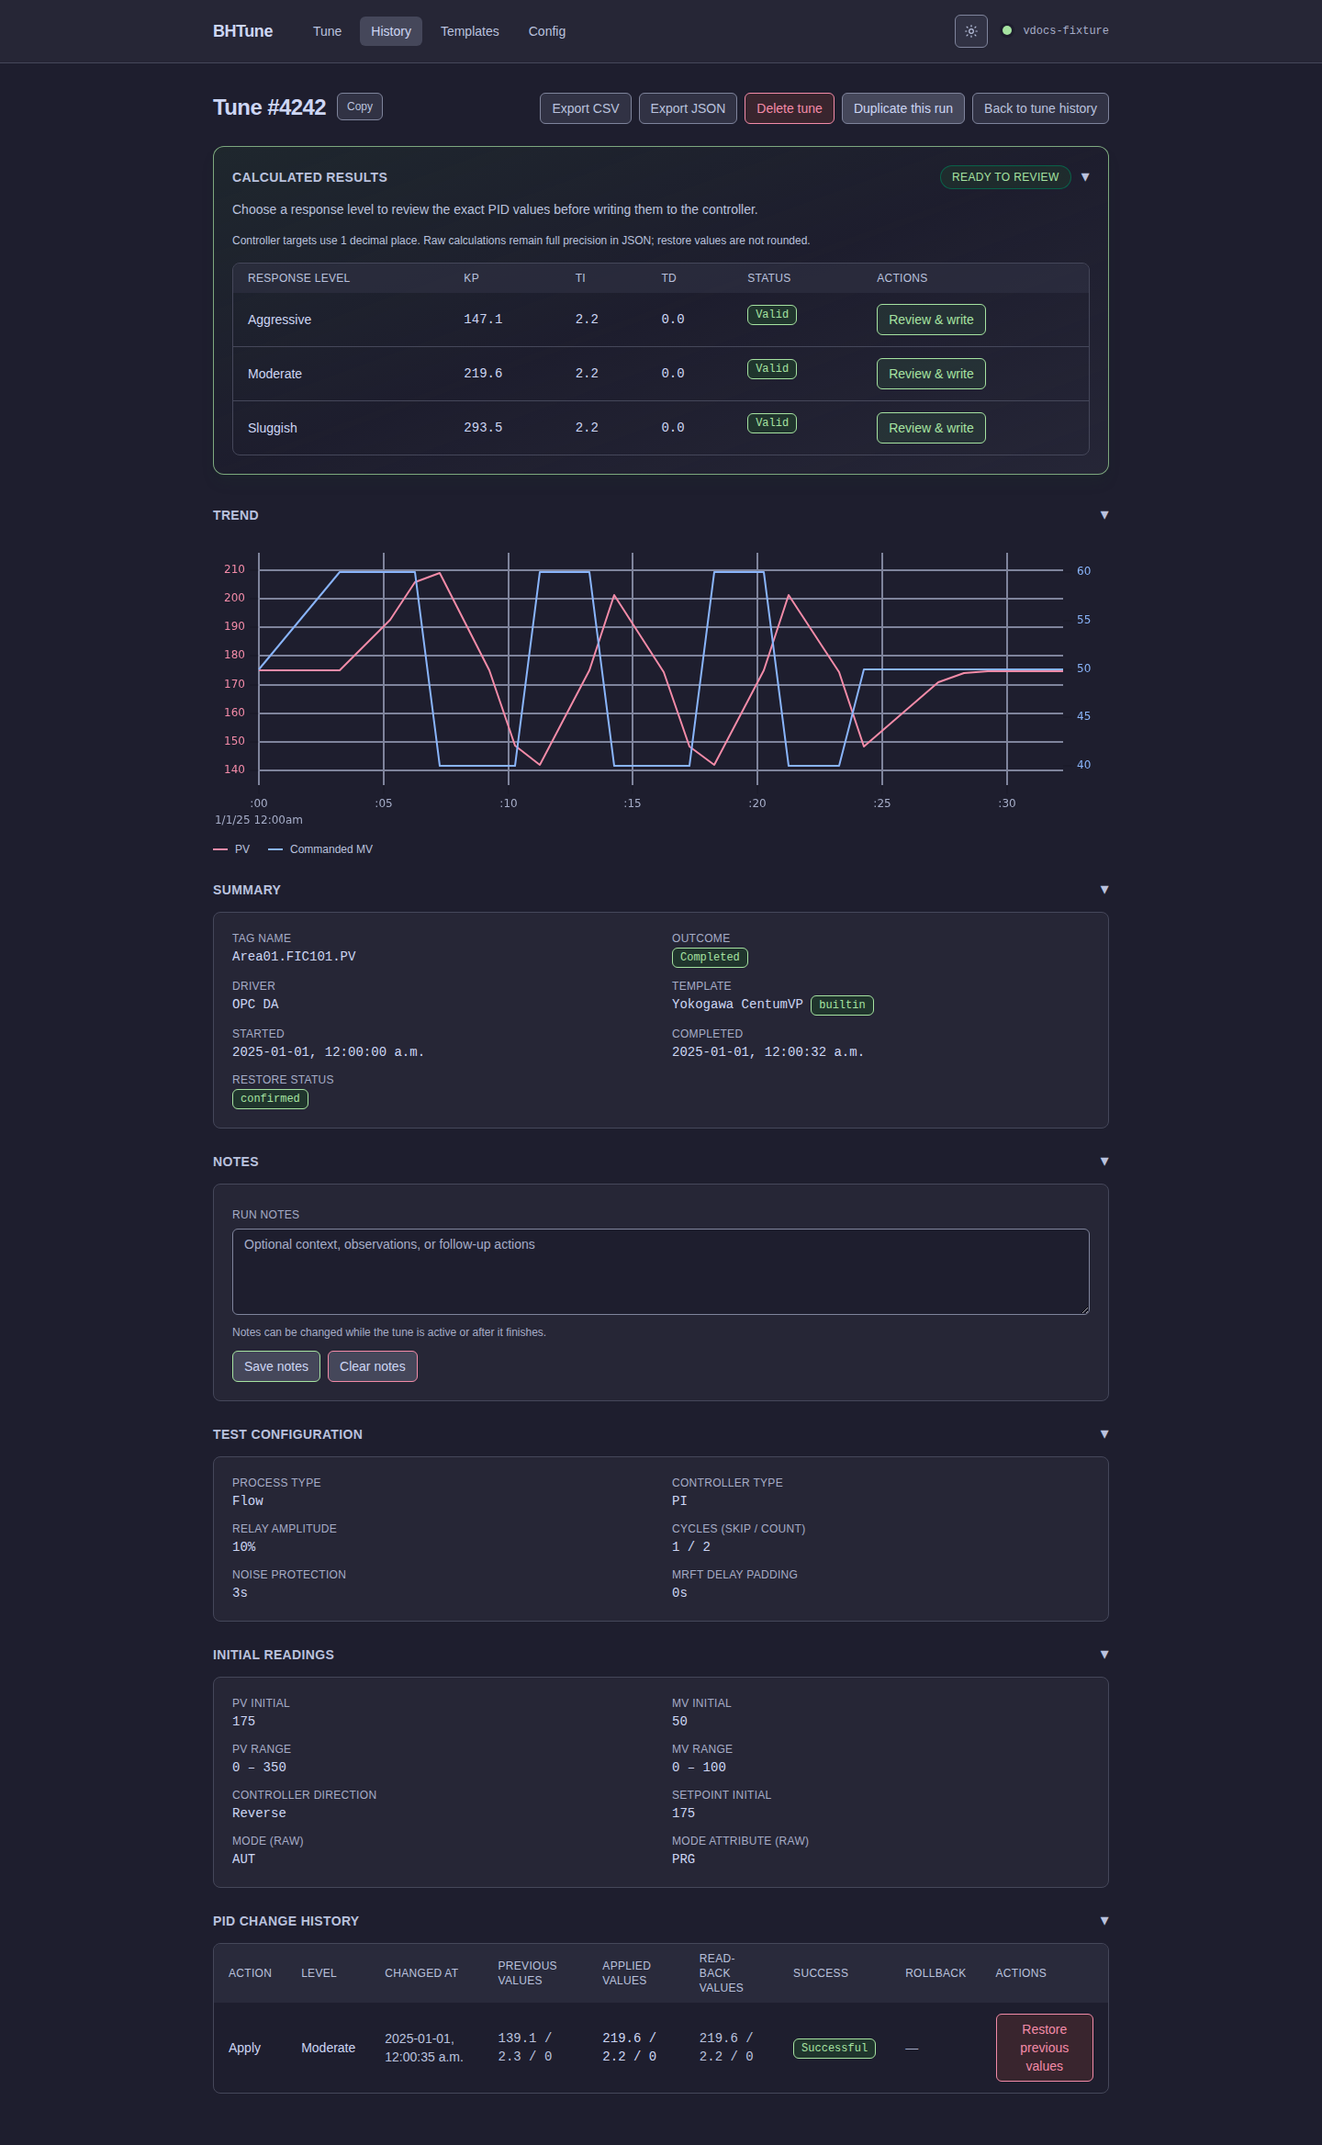Click the READY TO REVIEW badge
1322x2145 pixels.
1005,177
